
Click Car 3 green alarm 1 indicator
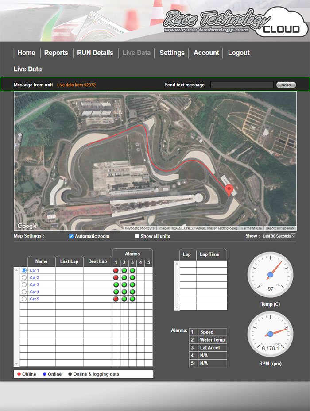(x=116, y=285)
